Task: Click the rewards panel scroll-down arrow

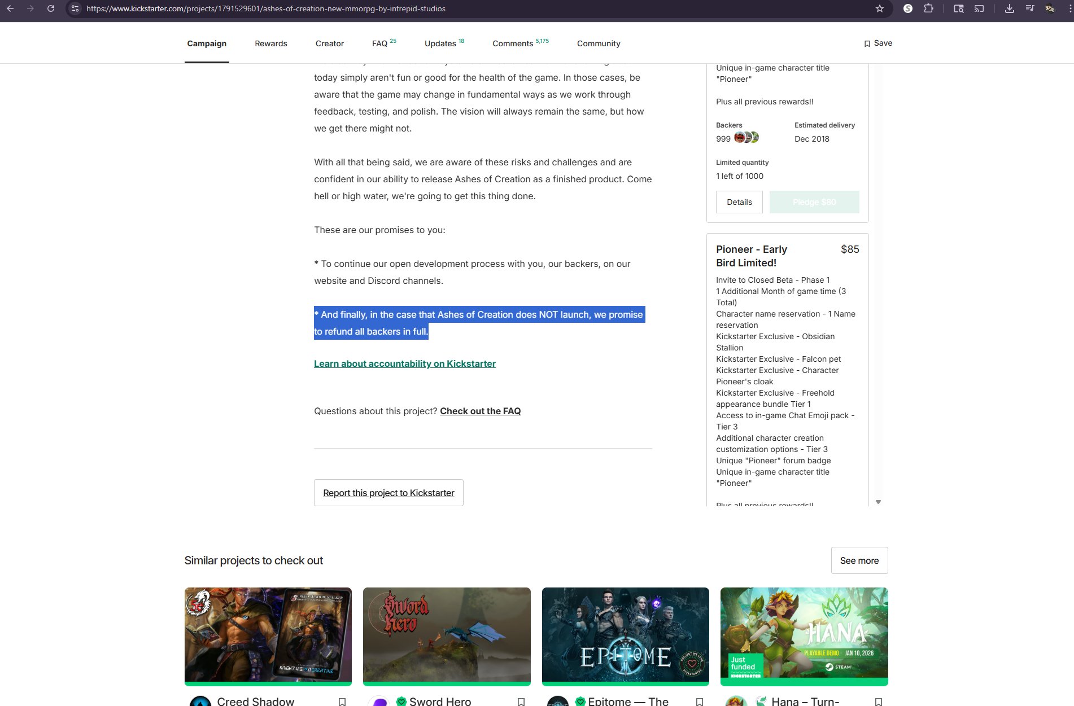Action: pos(878,502)
